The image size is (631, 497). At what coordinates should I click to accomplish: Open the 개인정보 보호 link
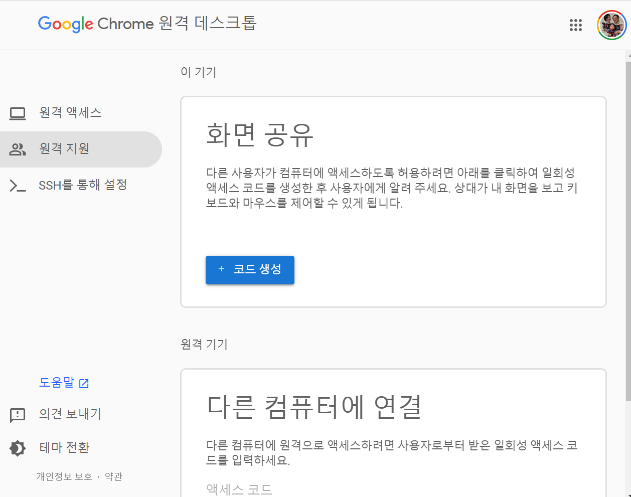64,476
